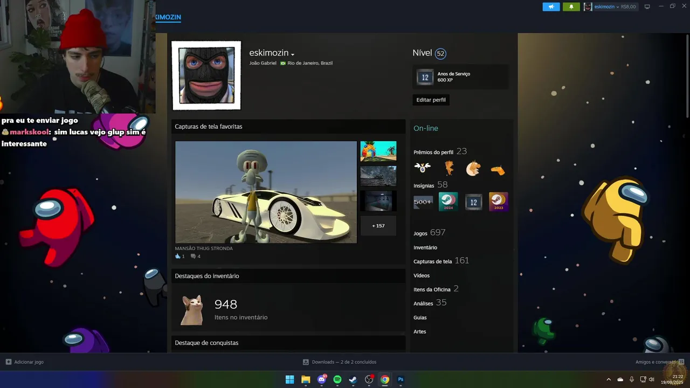Open Insígnias 58 link
This screenshot has height=388, width=690.
tap(431, 185)
